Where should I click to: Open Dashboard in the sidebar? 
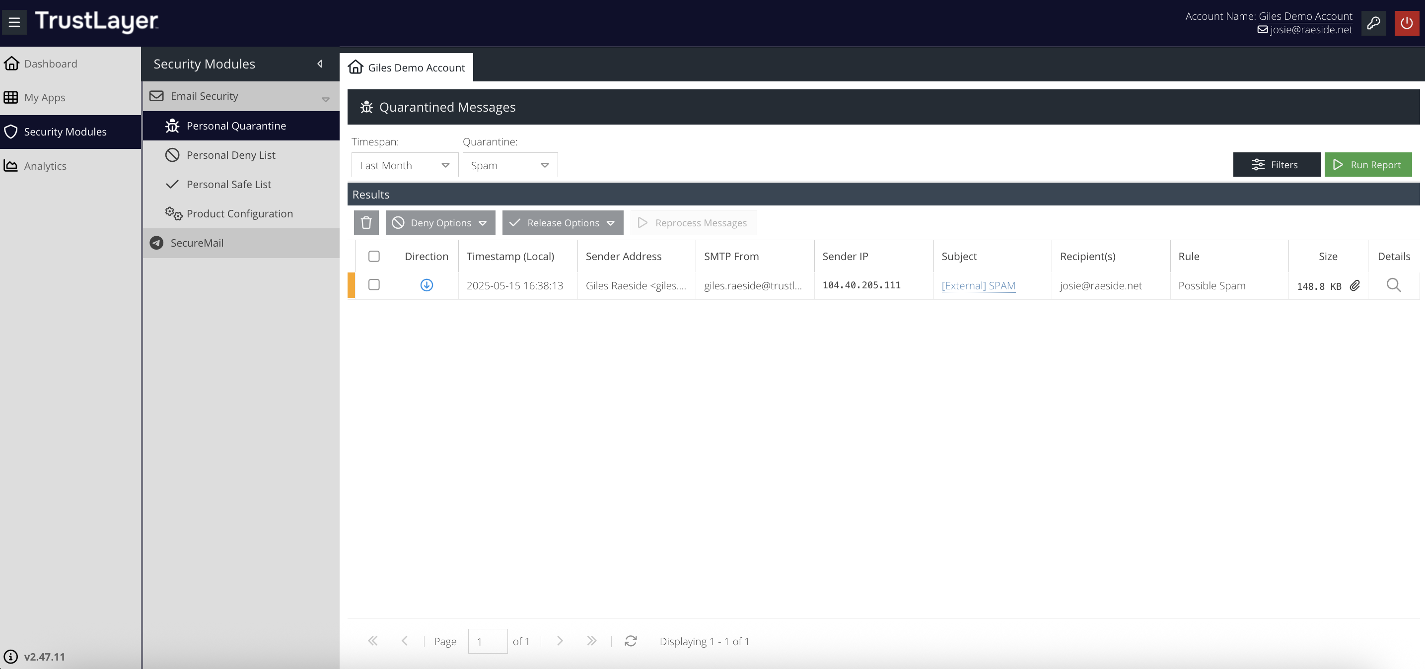pos(70,64)
